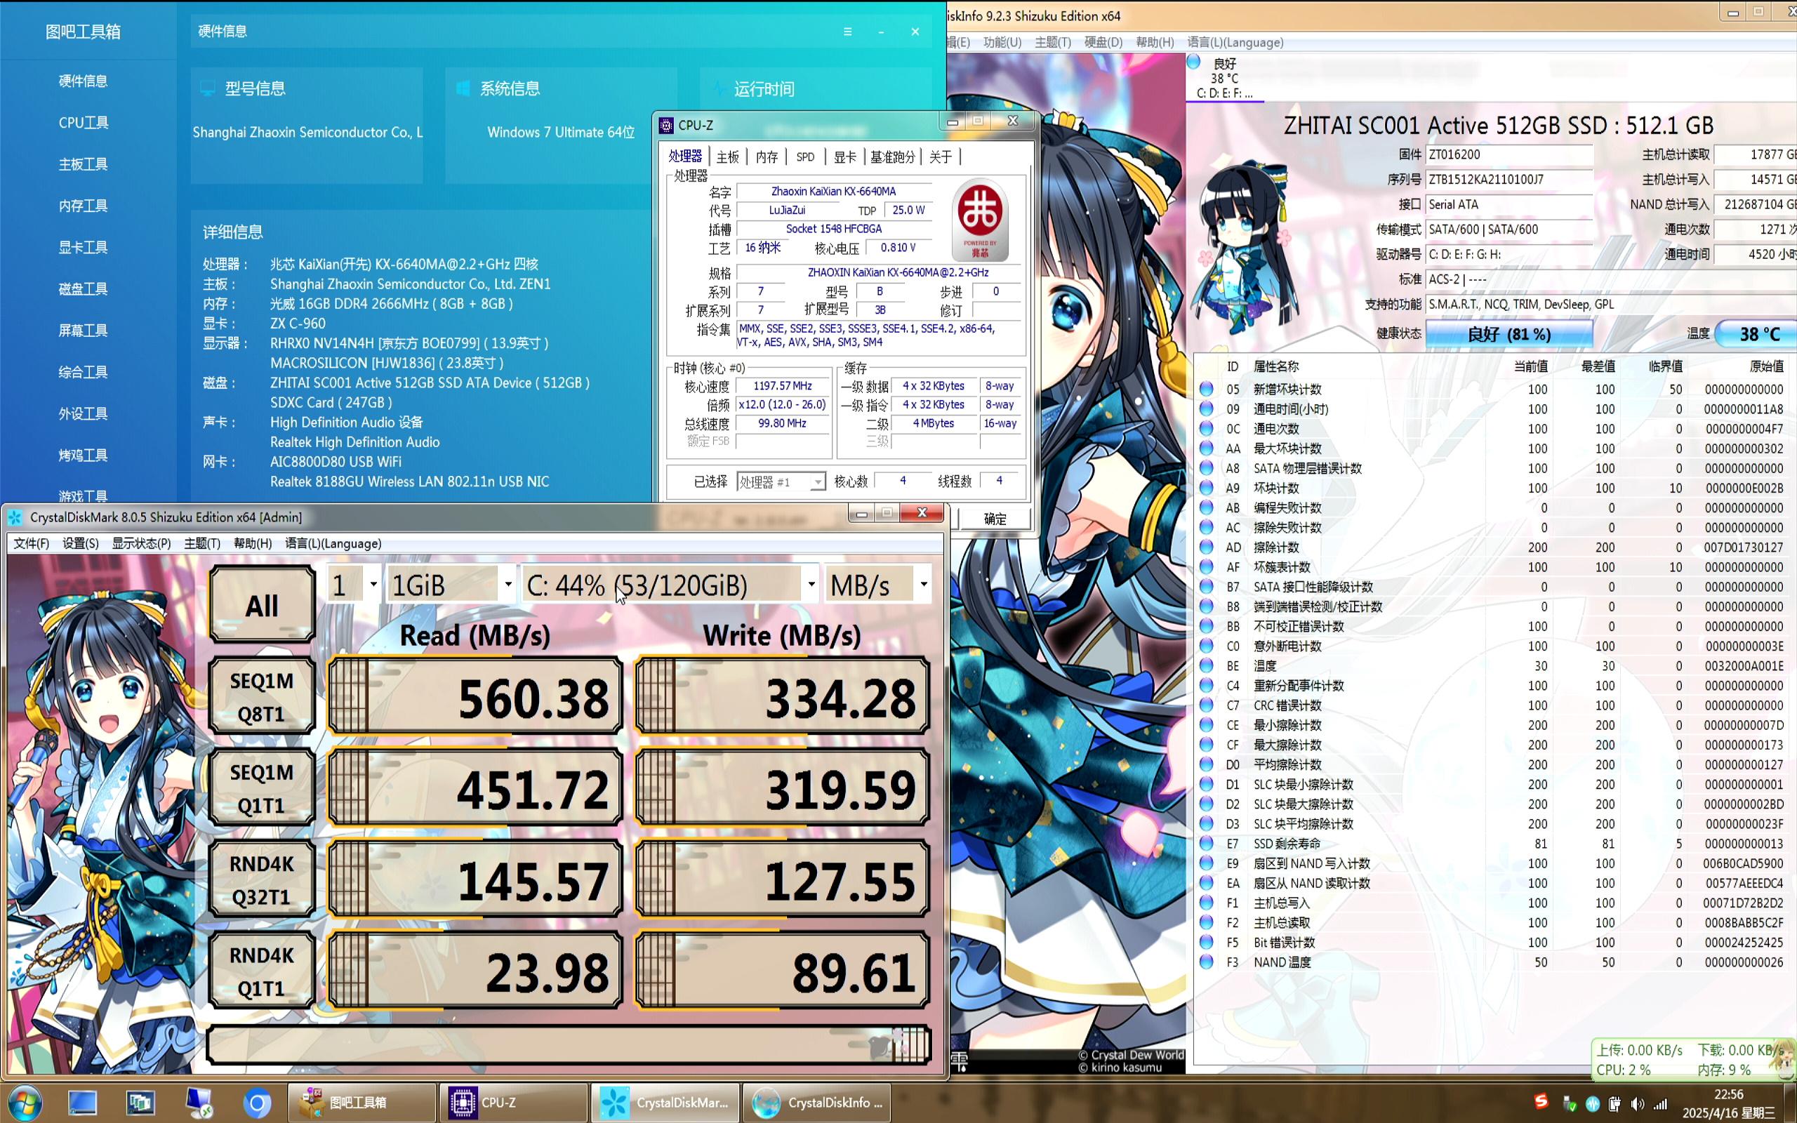Click the All benchmark button
Image resolution: width=1797 pixels, height=1123 pixels.
click(x=262, y=604)
